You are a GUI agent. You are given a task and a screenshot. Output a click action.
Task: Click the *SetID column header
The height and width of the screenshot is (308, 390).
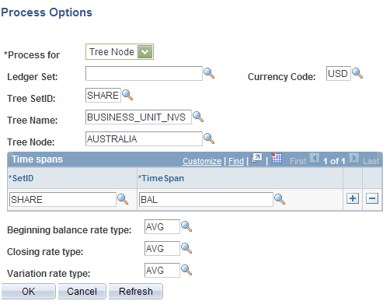(x=21, y=178)
